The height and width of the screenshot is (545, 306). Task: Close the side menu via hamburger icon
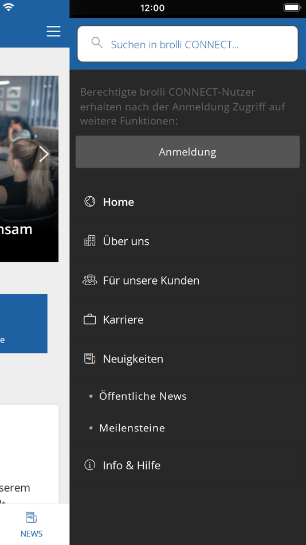53,32
